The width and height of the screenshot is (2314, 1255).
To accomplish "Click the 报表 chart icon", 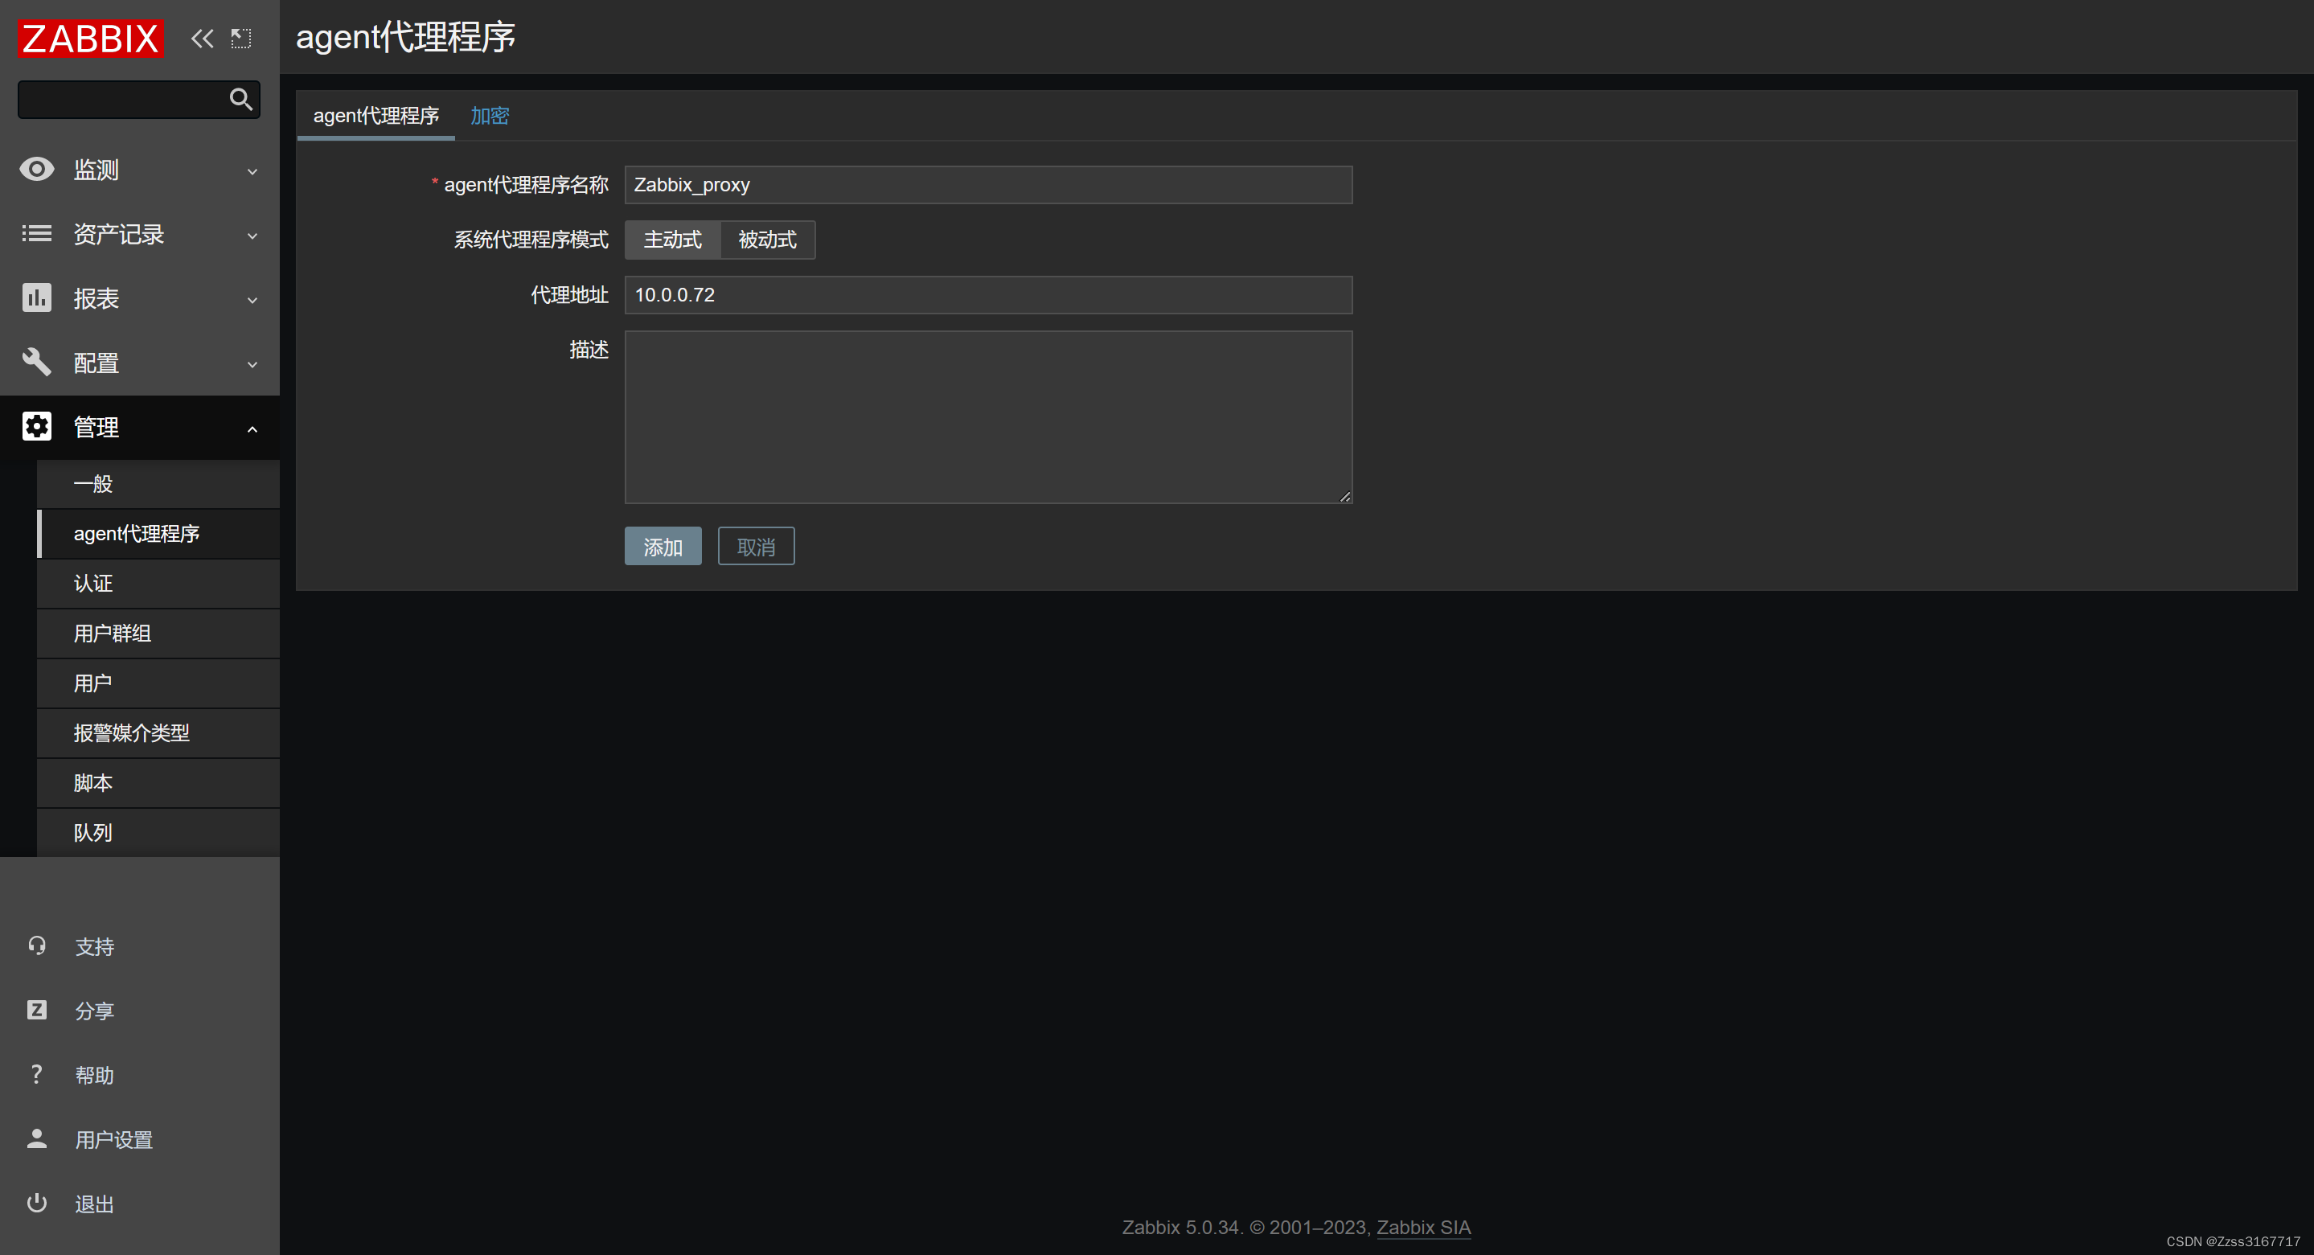I will pyautogui.click(x=37, y=298).
